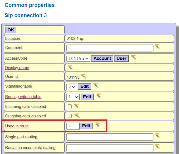This screenshot has height=154, width=179.
Task: Follow the Used in route link
Action: point(17,126)
